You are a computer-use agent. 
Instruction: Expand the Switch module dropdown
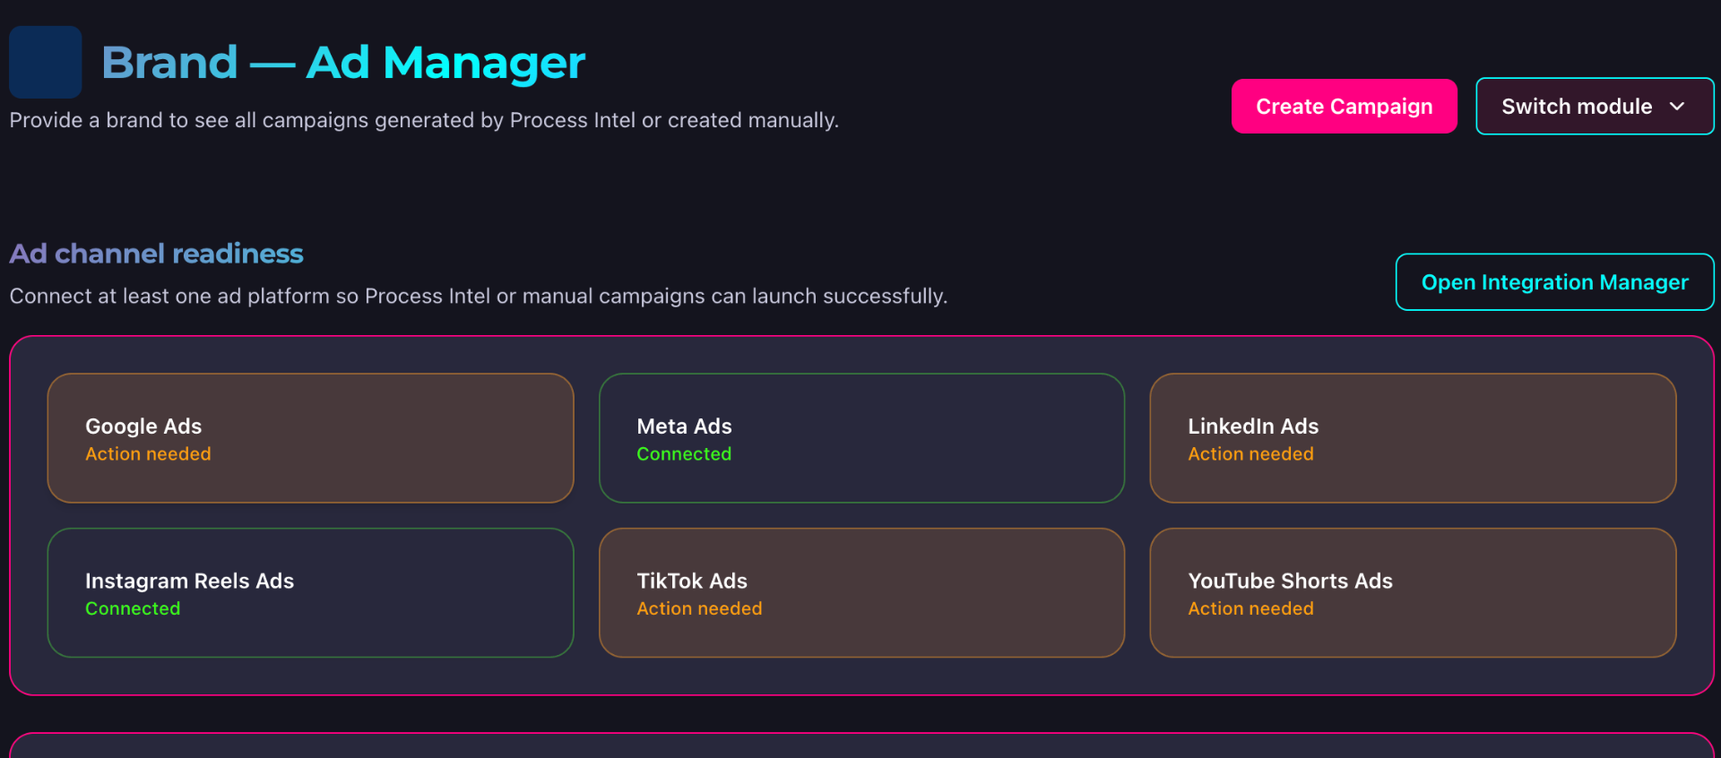tap(1594, 106)
